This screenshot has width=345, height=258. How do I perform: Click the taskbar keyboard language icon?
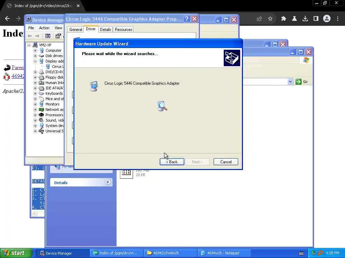pyautogui.click(x=301, y=253)
